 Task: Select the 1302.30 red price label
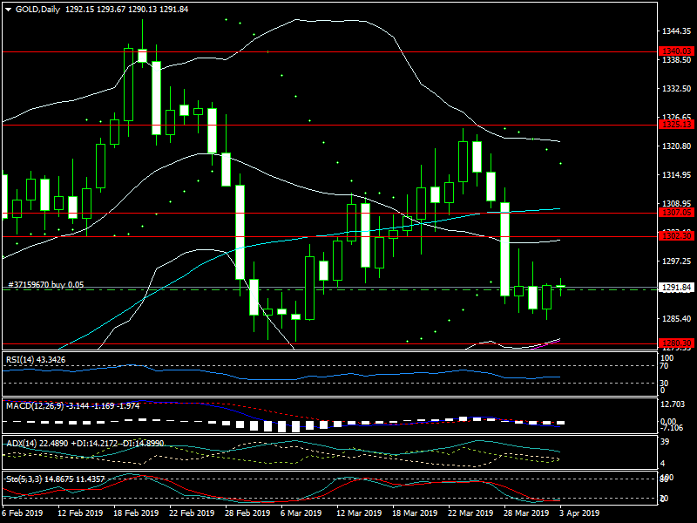click(x=677, y=236)
